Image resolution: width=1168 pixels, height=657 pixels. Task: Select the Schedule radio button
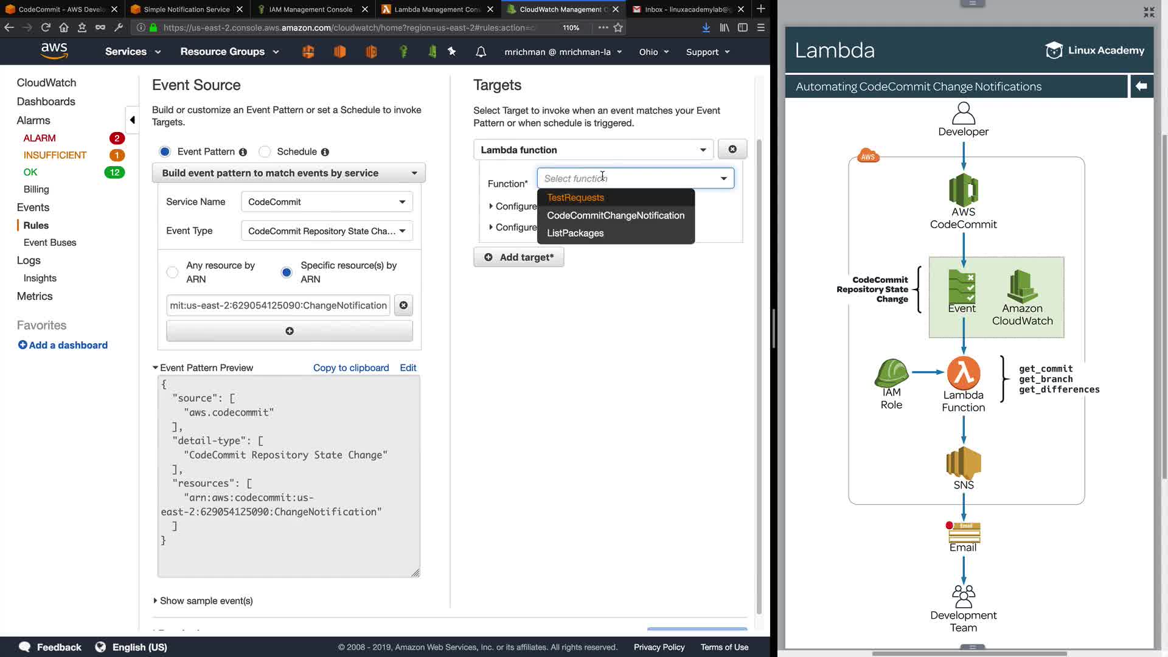265,151
